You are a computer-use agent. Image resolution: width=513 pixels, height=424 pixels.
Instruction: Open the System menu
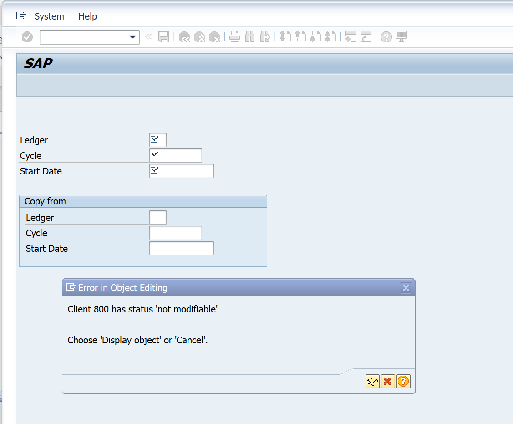[x=49, y=16]
